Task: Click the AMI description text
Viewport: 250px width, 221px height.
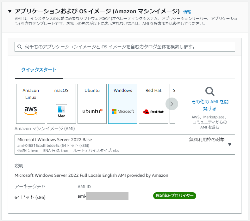Action: (91, 175)
